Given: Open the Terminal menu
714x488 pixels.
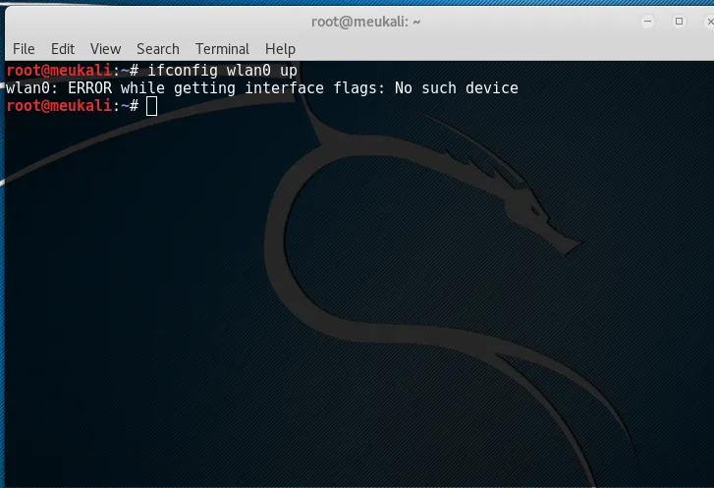Looking at the screenshot, I should [221, 48].
